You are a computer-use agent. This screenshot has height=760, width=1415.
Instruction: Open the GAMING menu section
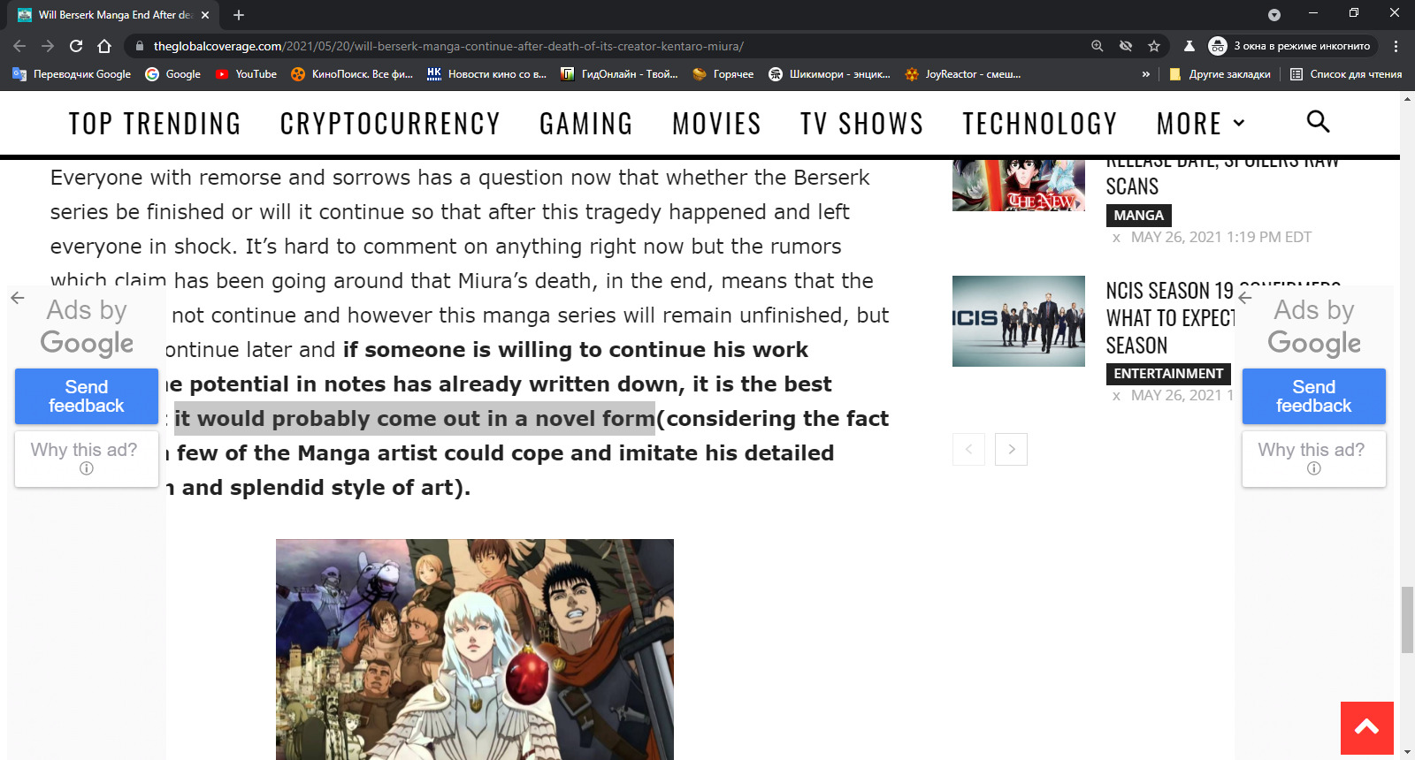[x=586, y=124]
